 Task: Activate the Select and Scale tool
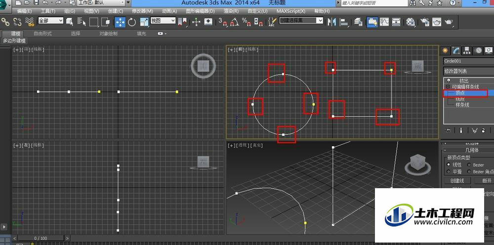(x=144, y=22)
